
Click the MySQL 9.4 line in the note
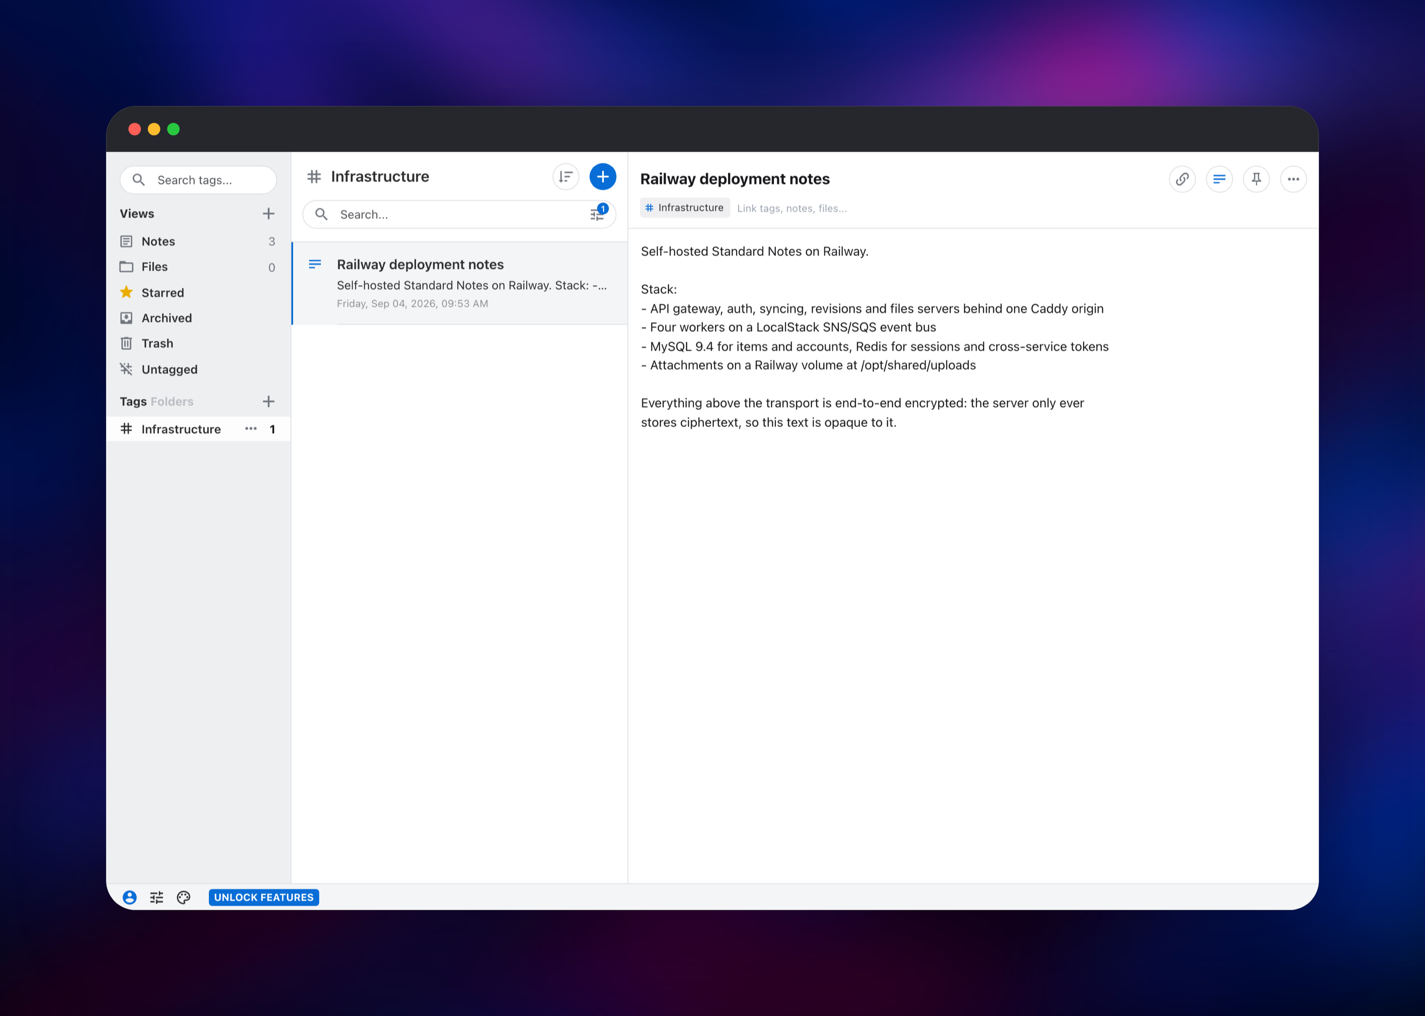click(875, 347)
